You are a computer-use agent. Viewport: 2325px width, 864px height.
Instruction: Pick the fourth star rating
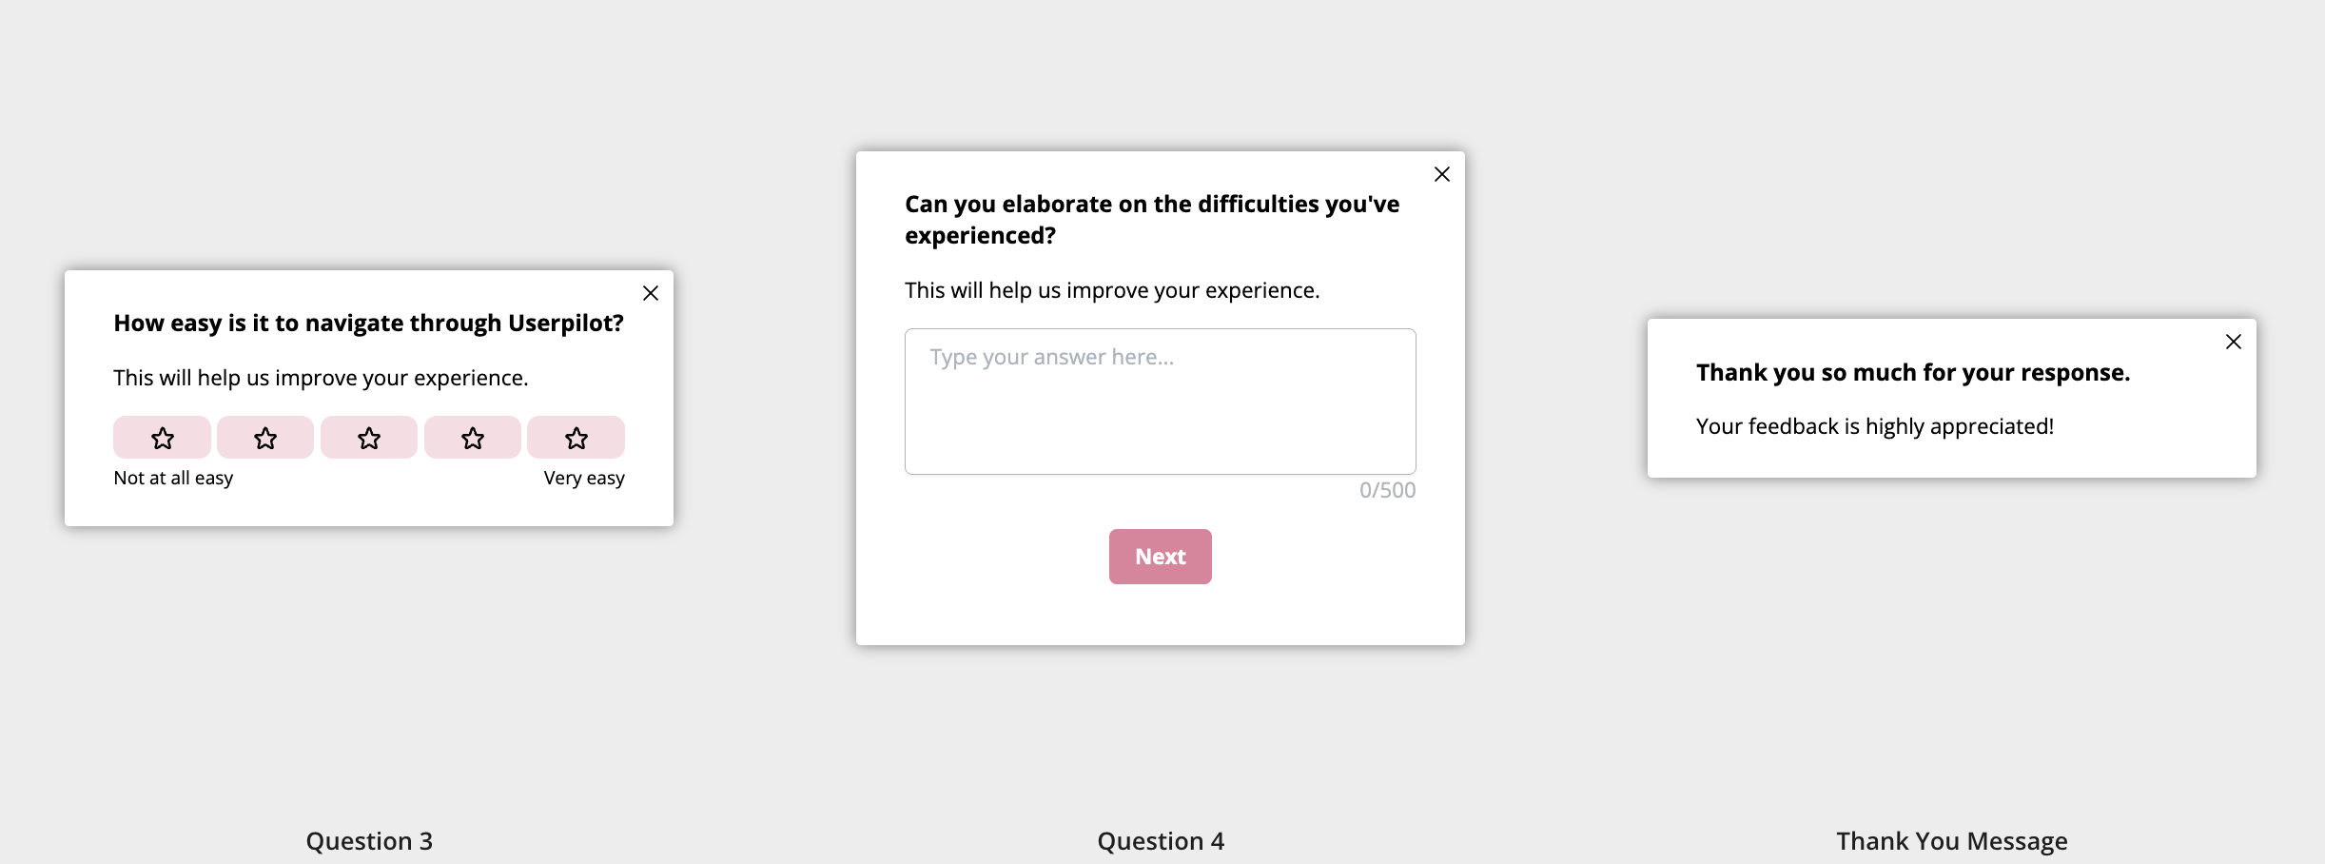coord(473,438)
